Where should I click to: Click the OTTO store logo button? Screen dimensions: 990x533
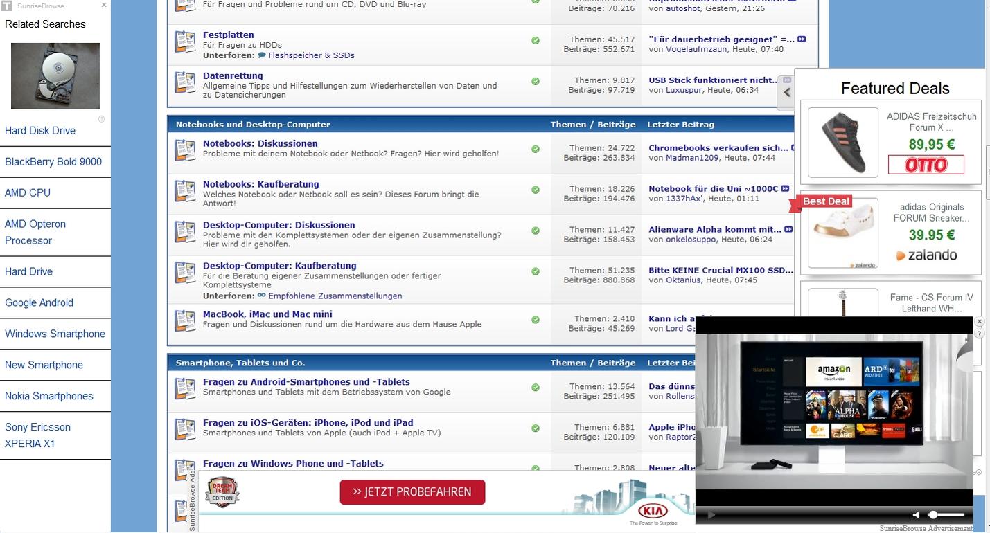pyautogui.click(x=926, y=165)
